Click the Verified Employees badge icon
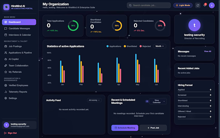This screenshot has height=138, width=220. click(5, 85)
